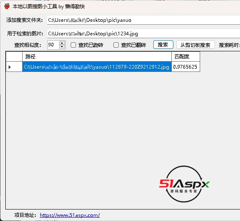Enable the 查找已翻转 checkbox

point(116,45)
